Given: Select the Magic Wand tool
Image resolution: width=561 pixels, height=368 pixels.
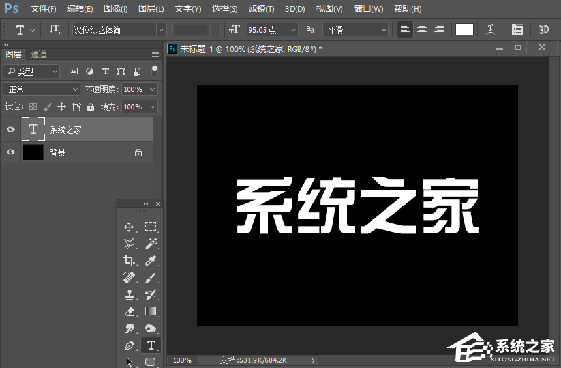Looking at the screenshot, I should pos(151,244).
